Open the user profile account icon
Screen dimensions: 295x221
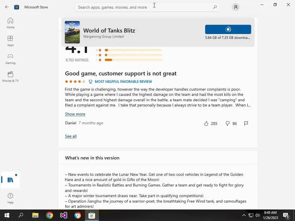pyautogui.click(x=236, y=7)
